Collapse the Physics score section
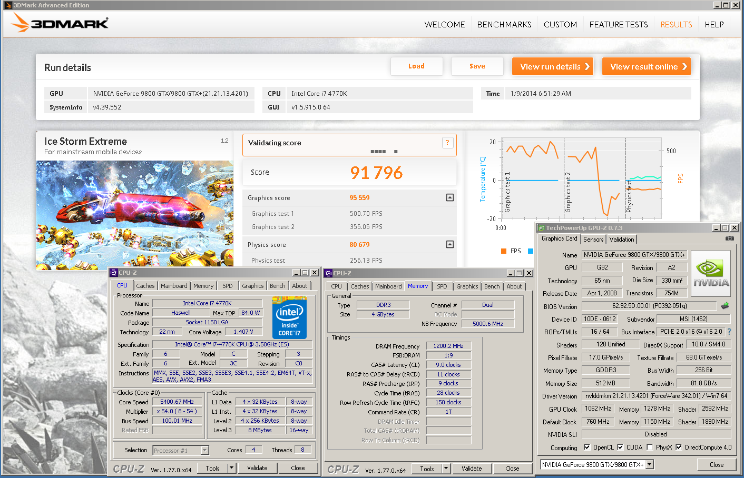Image resolution: width=744 pixels, height=478 pixels. (450, 244)
